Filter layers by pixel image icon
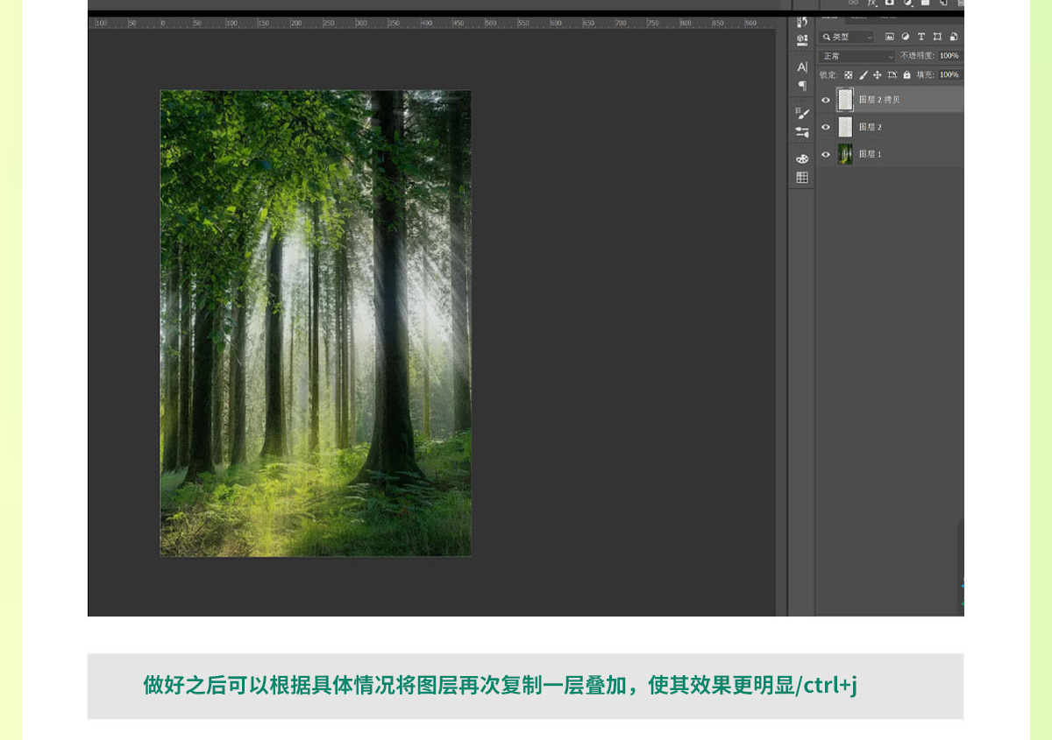1052x740 pixels. pos(889,37)
